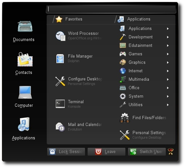Click the lamp icon beside Switch User
This screenshot has width=185, height=168.
[171, 151]
